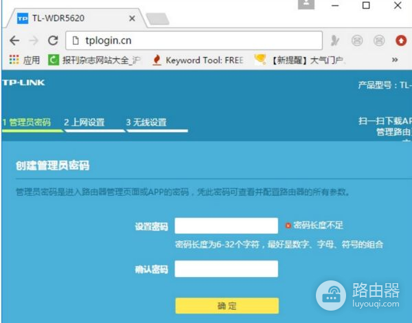Close the browser window

[x=398, y=5]
